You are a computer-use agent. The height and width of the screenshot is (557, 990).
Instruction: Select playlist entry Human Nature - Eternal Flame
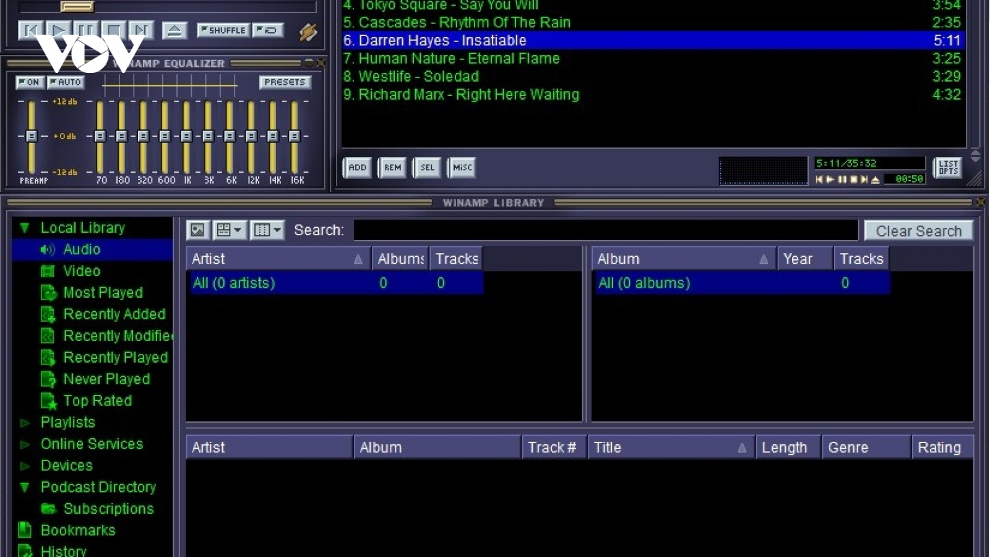tap(653, 59)
